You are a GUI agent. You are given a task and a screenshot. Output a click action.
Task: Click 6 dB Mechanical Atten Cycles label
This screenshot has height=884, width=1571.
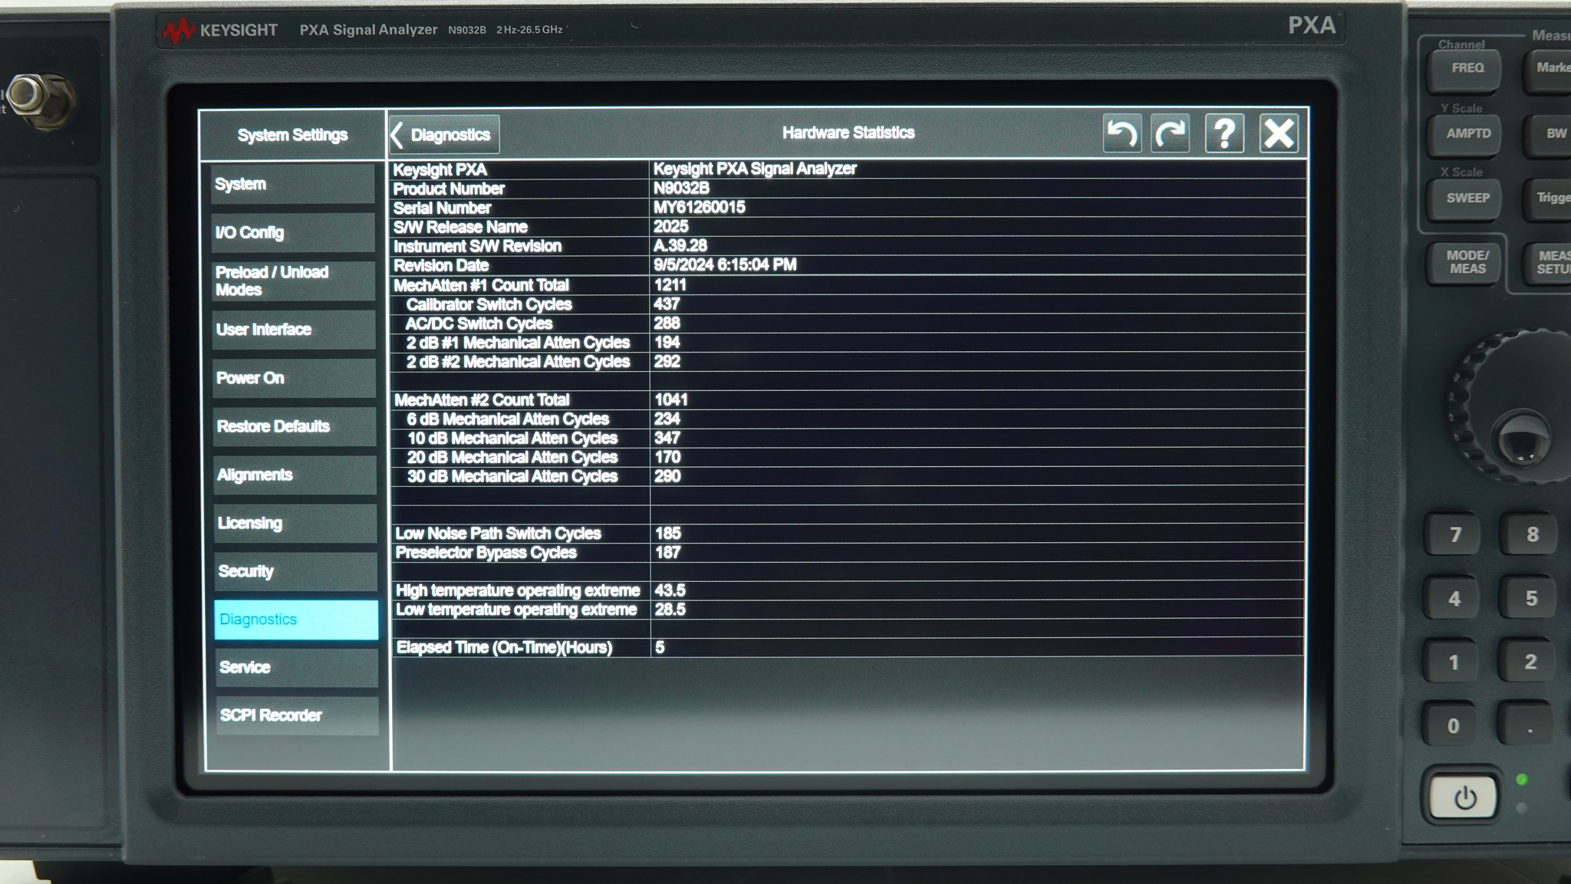tap(507, 419)
